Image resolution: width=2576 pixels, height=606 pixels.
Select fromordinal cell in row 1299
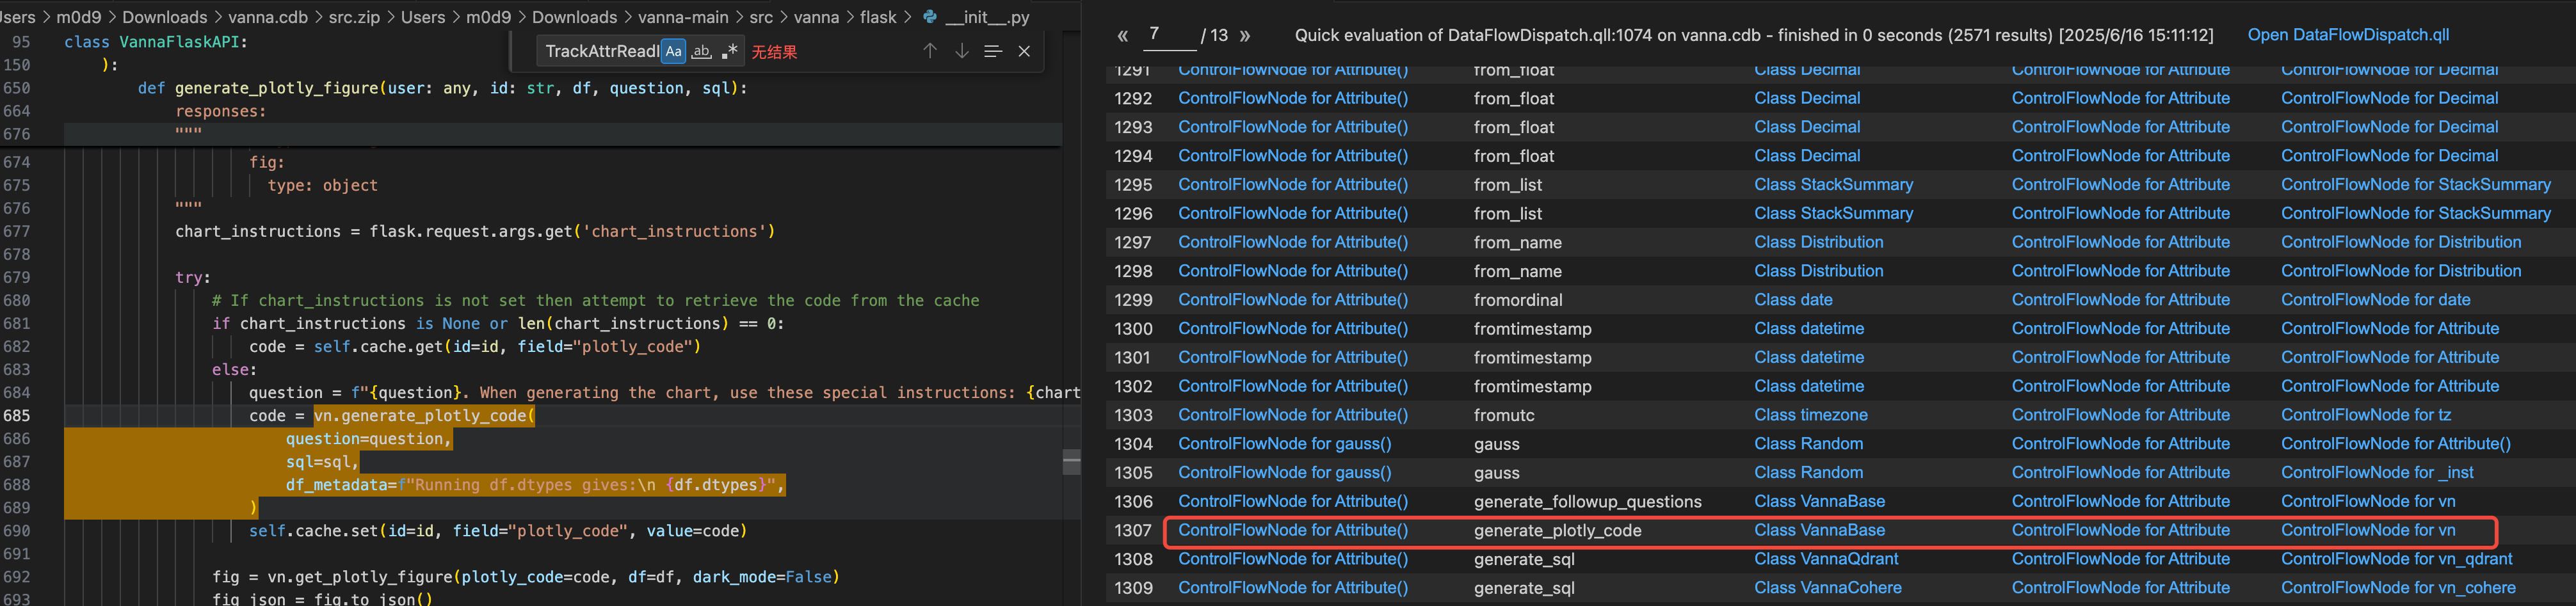pos(1517,300)
